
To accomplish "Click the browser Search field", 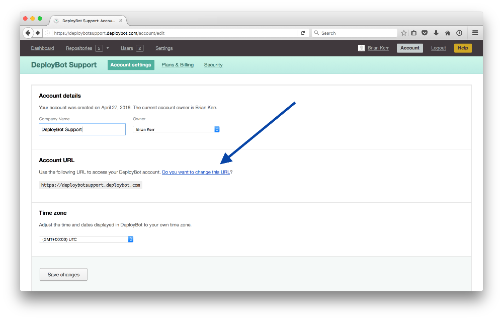I will (355, 33).
